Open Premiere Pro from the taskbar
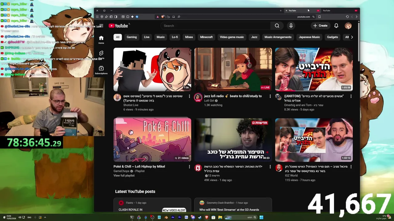The height and width of the screenshot is (221, 394). pos(179,217)
